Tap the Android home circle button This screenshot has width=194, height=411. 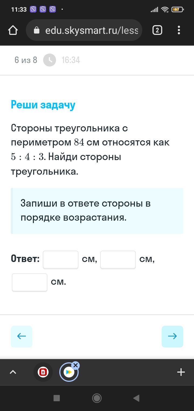pyautogui.click(x=97, y=398)
